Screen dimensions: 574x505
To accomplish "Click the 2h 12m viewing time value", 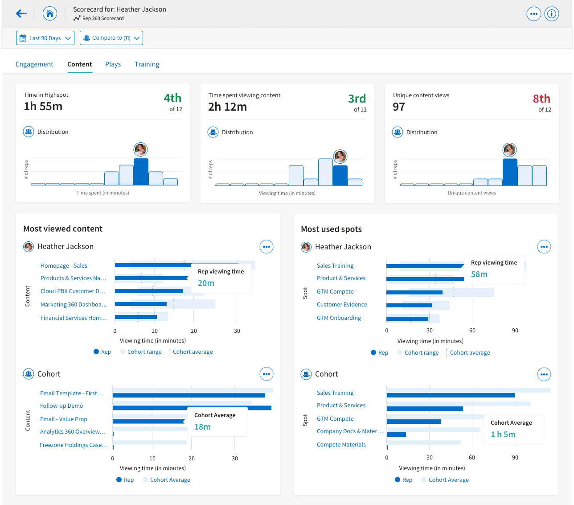I will [x=228, y=107].
